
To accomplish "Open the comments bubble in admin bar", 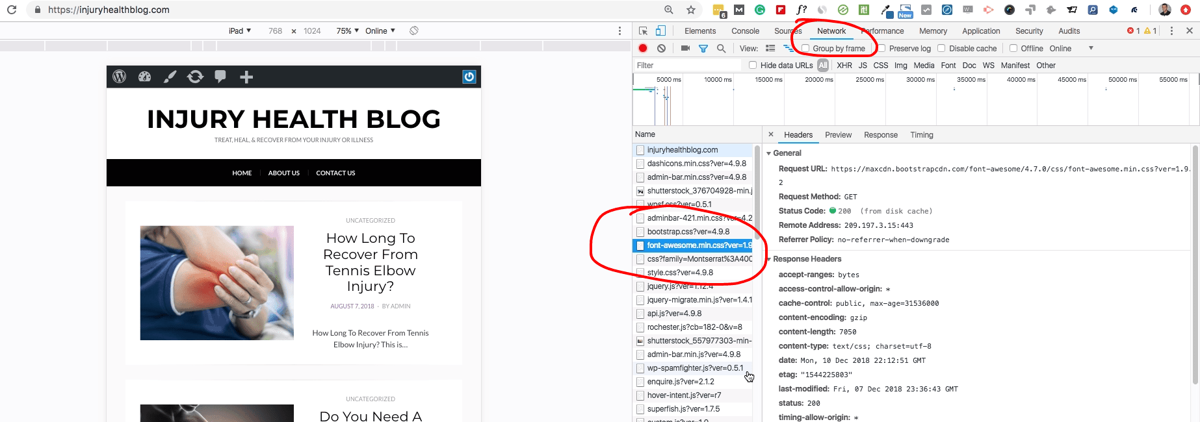I will click(220, 77).
